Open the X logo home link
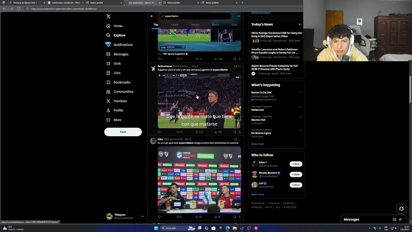The width and height of the screenshot is (412, 232). (108, 16)
